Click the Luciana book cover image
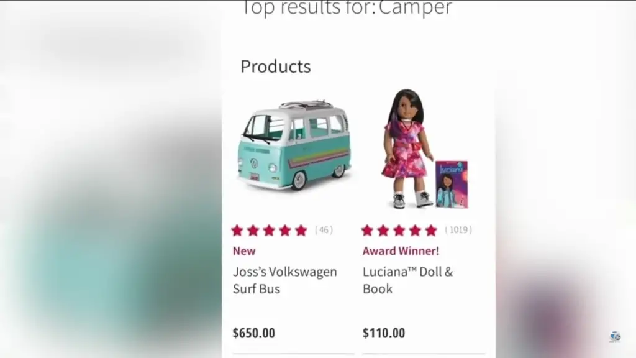 (452, 184)
